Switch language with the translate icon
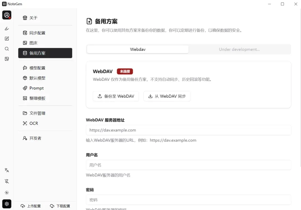Viewport: 301px width, 210px height. [x=7, y=170]
